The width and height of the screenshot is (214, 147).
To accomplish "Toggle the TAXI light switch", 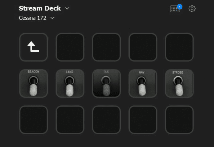I will point(106,83).
